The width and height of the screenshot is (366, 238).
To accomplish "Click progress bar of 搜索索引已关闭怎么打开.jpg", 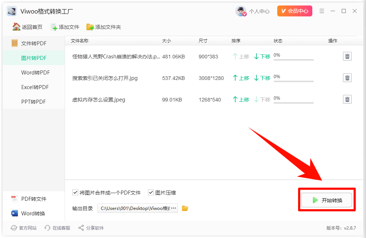I will [x=294, y=81].
